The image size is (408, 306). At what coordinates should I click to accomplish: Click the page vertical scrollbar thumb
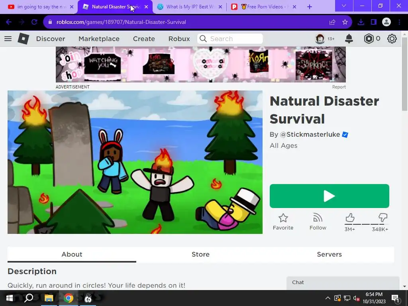pos(404,74)
